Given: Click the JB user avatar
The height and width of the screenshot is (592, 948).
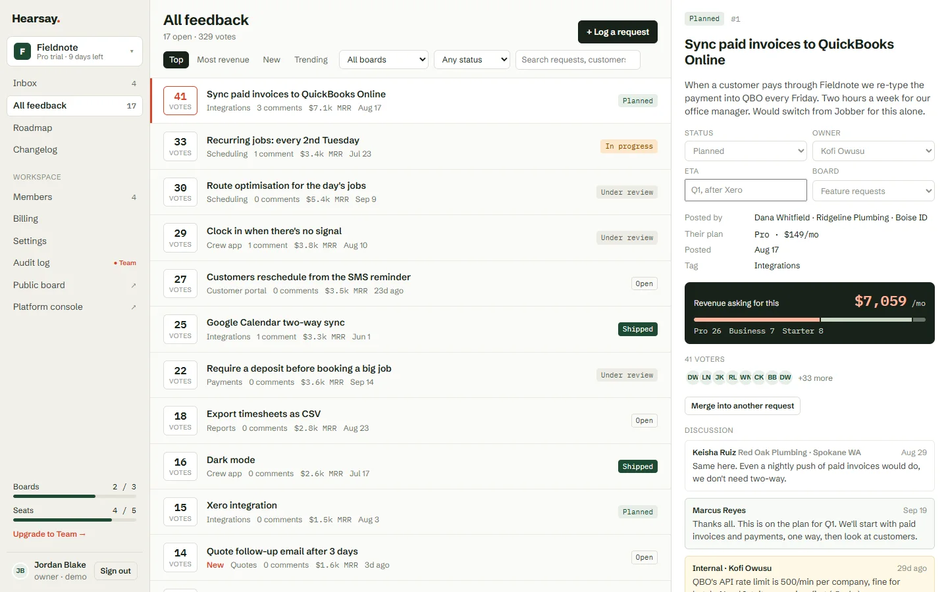Looking at the screenshot, I should click(x=20, y=571).
